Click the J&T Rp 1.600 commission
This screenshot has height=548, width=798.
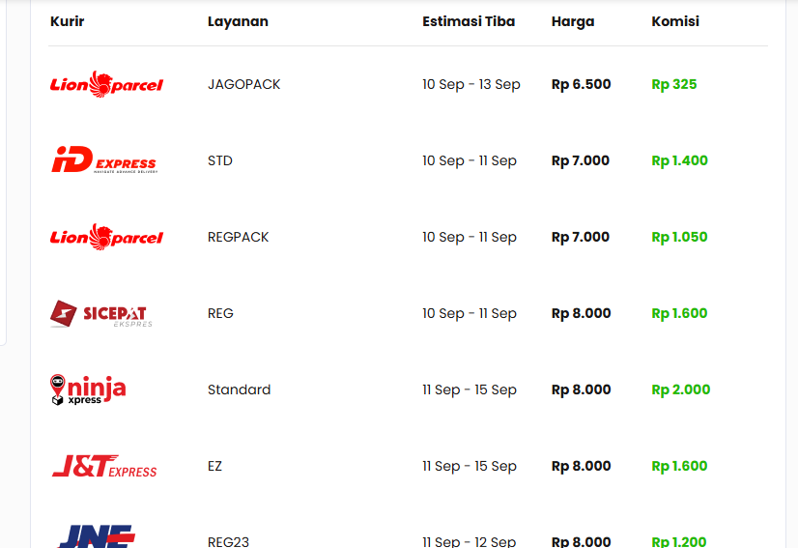679,466
